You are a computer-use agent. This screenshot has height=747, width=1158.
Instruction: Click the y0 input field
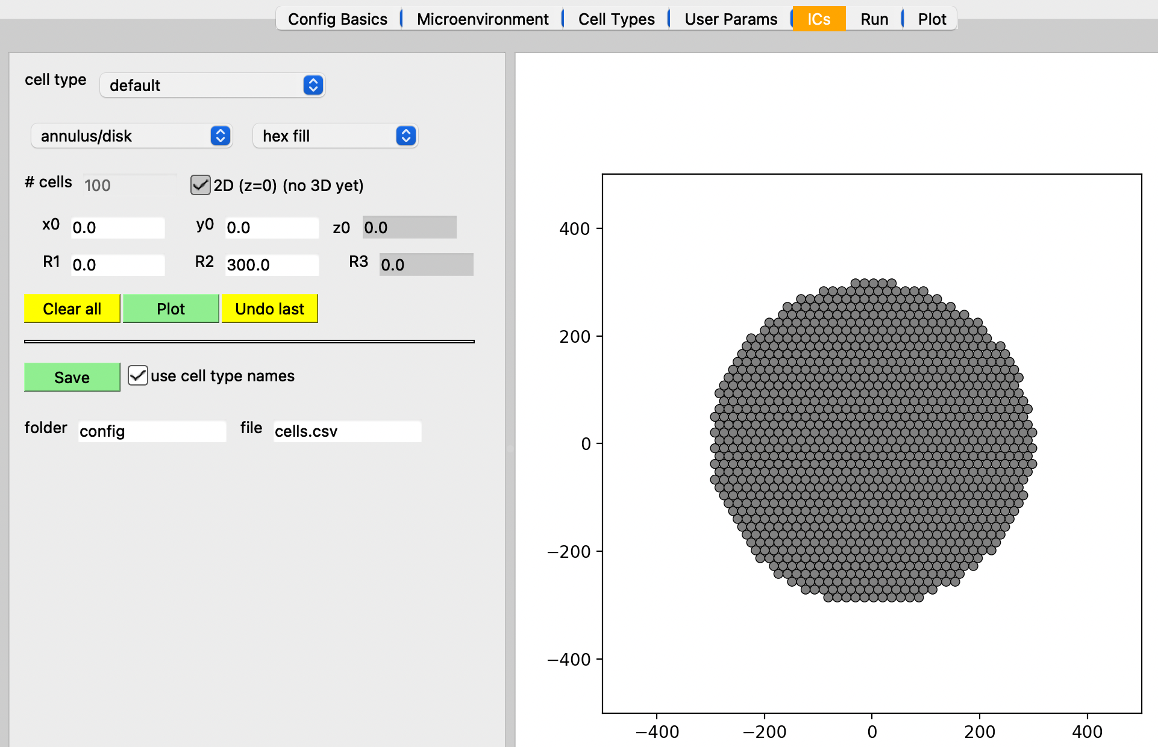coord(272,228)
